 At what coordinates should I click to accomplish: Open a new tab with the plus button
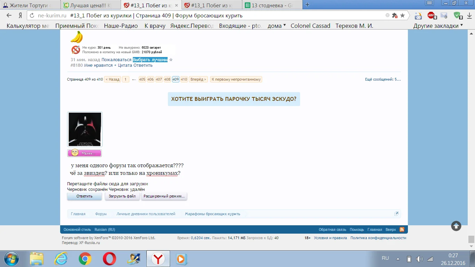(x=307, y=5)
